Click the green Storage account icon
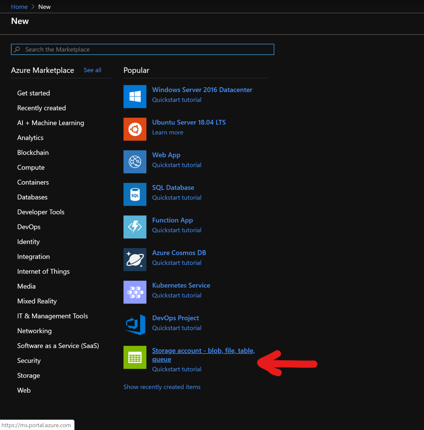424x430 pixels. tap(135, 357)
